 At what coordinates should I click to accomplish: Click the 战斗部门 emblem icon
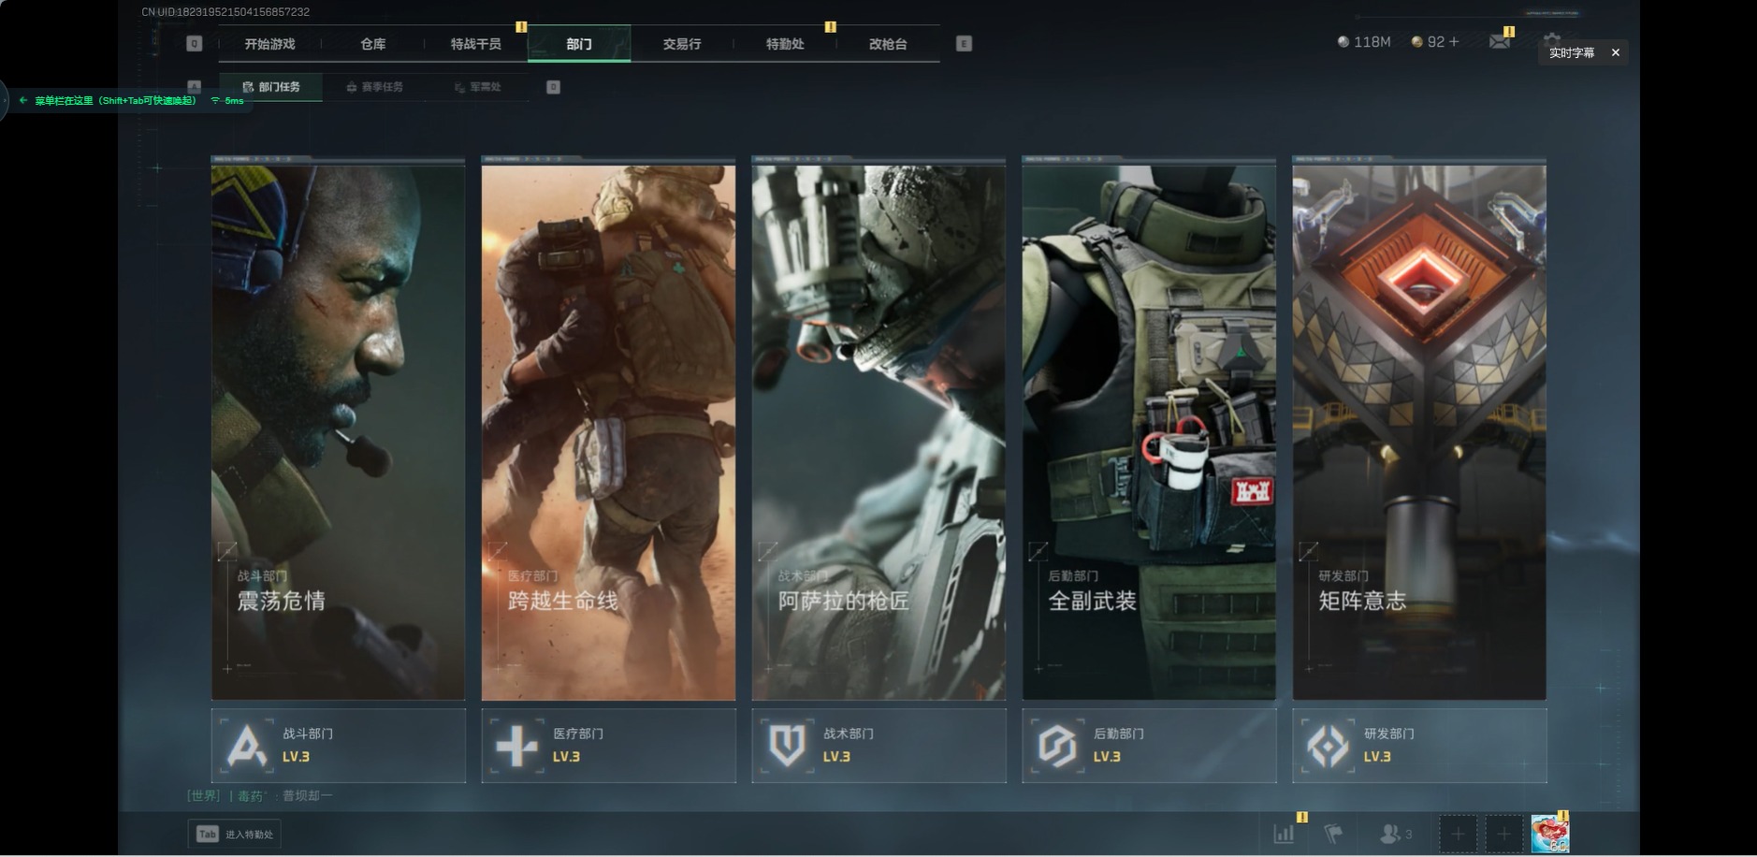click(x=247, y=746)
